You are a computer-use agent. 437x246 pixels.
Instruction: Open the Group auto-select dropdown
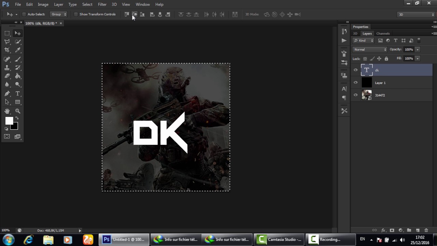pos(58,14)
